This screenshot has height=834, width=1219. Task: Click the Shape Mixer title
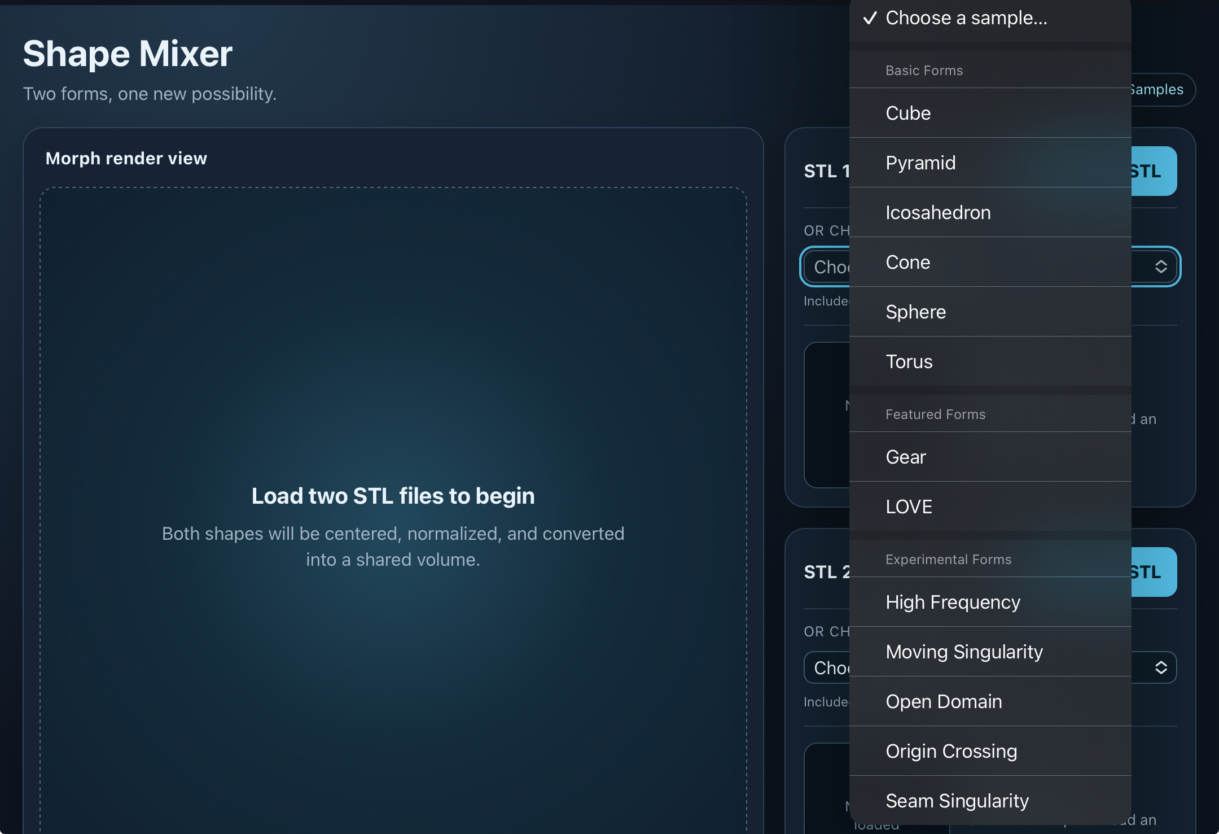coord(128,54)
